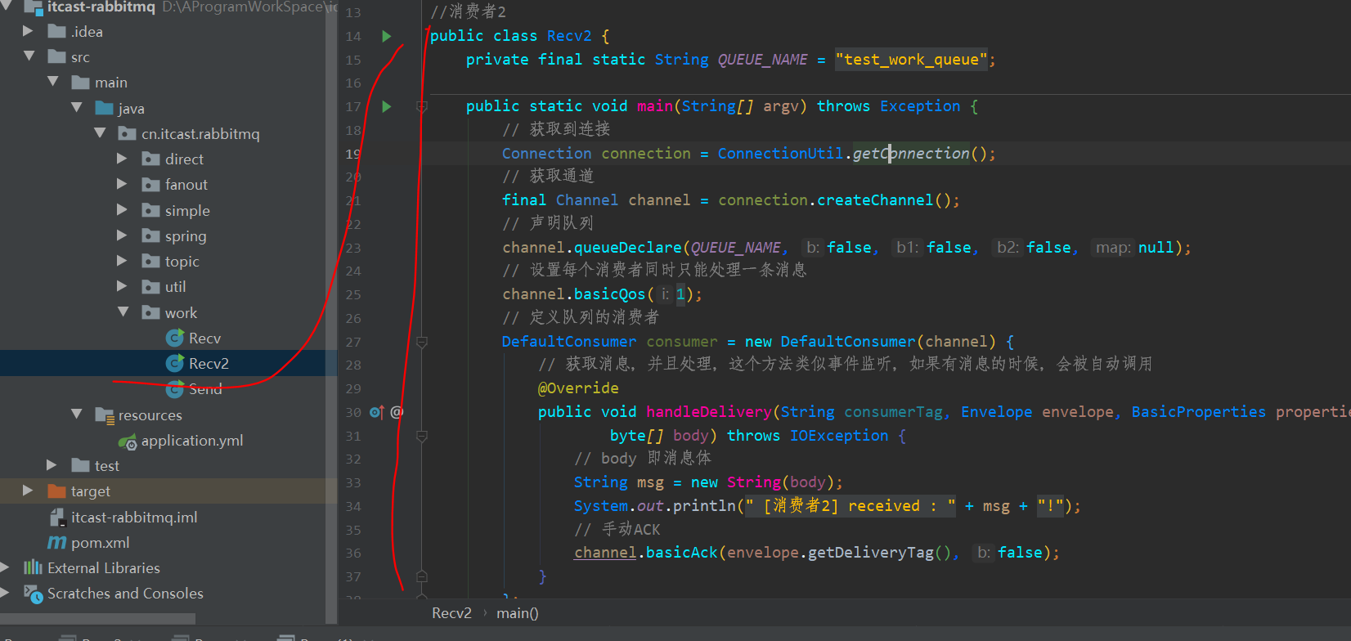Viewport: 1351px width, 641px height.
Task: Collapse the cn.itcast.rabbitmq package
Action: click(x=100, y=132)
